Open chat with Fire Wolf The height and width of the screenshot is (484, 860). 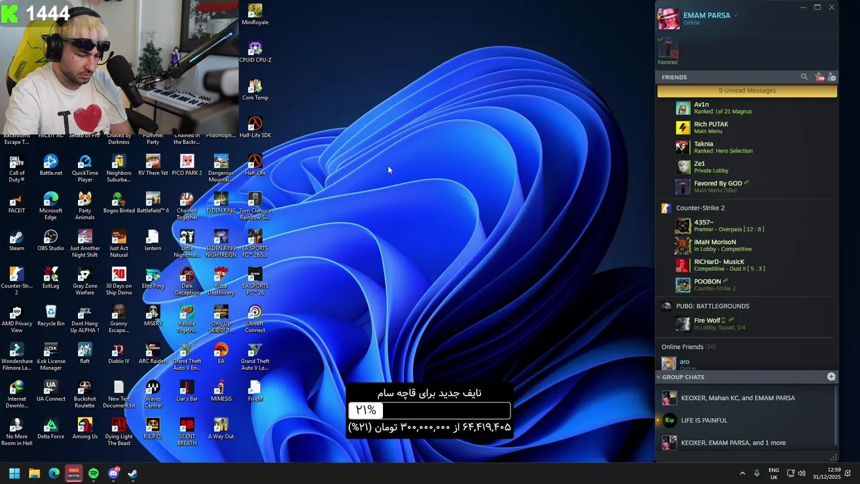(746, 323)
